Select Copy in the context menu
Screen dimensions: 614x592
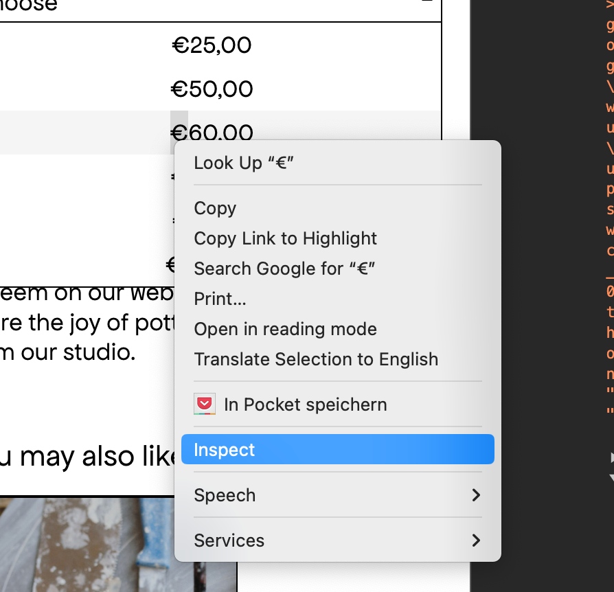(x=215, y=208)
